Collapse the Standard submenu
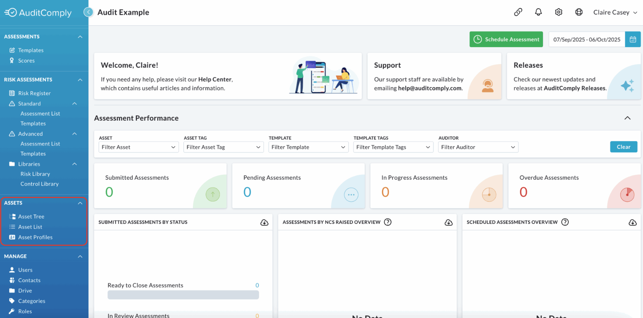Image resolution: width=643 pixels, height=318 pixels. [75, 104]
